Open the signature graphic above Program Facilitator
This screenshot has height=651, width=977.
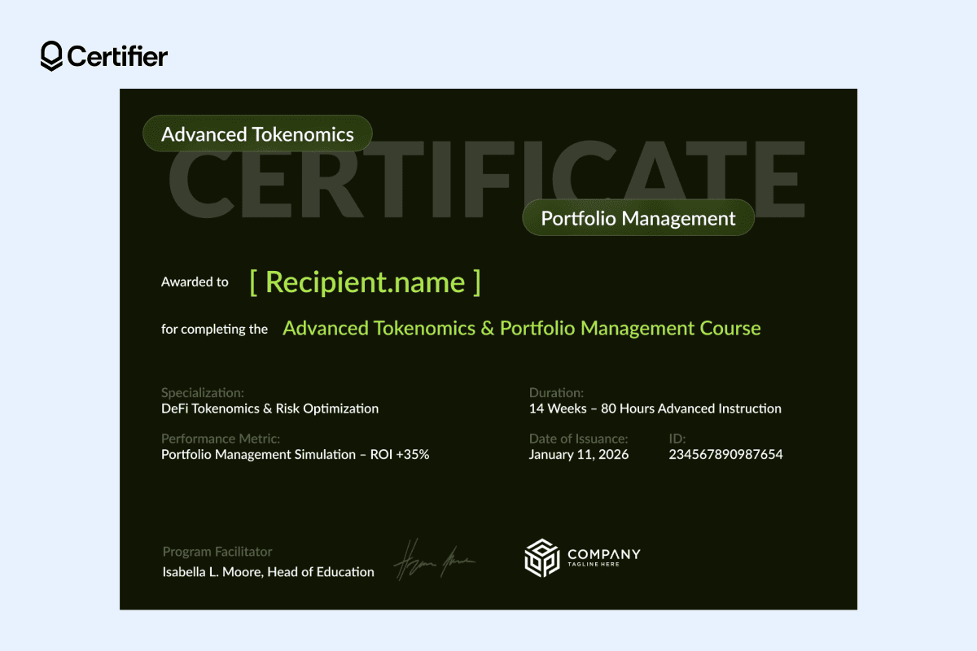tap(436, 557)
